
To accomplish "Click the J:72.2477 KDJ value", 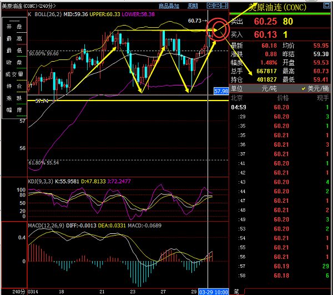I will 119,181.
